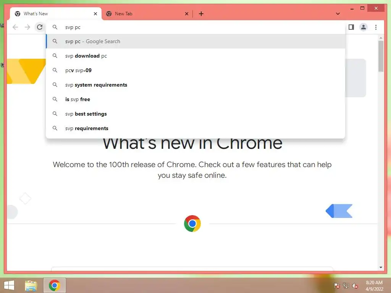Click search icon beside is svp free
391x293 pixels.
(x=55, y=99)
